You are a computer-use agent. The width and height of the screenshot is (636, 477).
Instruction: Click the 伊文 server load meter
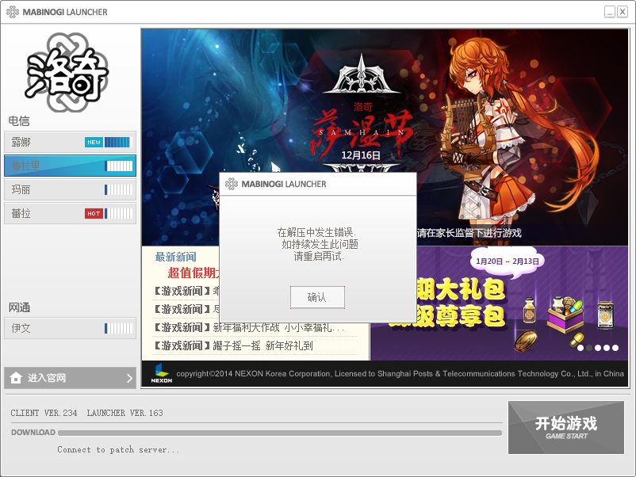coord(118,328)
